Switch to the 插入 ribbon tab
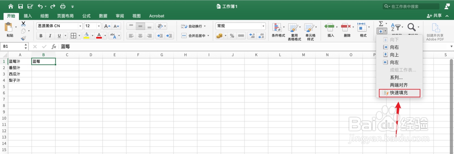454x154 pixels. tap(28, 16)
